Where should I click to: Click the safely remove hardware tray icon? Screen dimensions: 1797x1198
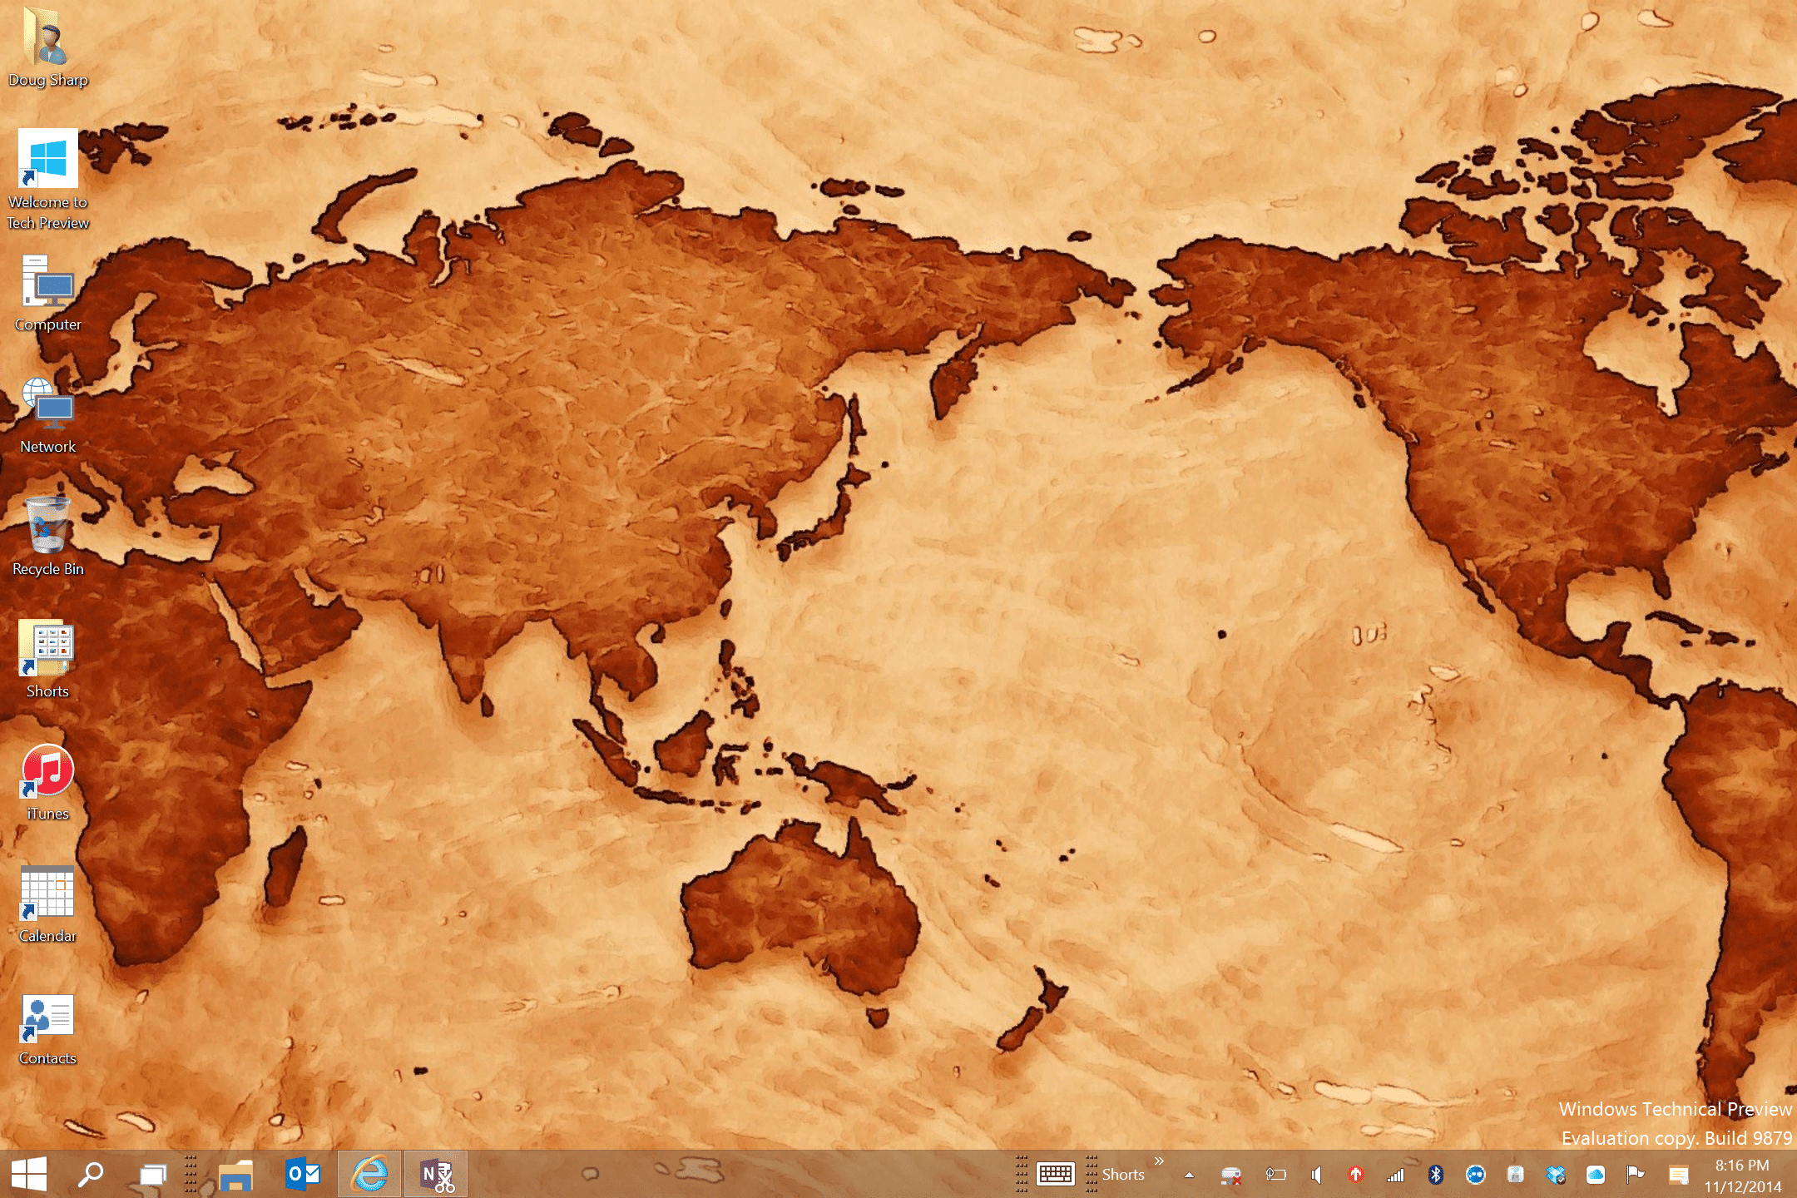[1231, 1175]
